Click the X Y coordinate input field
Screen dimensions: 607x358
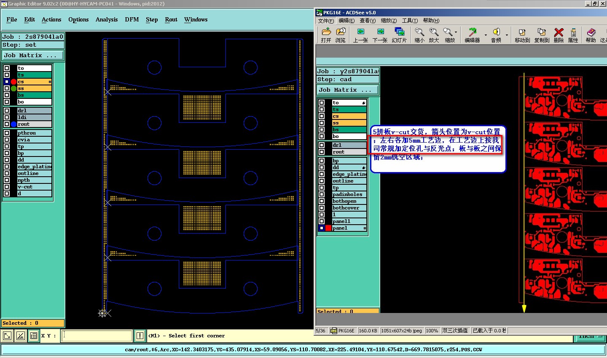(x=97, y=336)
